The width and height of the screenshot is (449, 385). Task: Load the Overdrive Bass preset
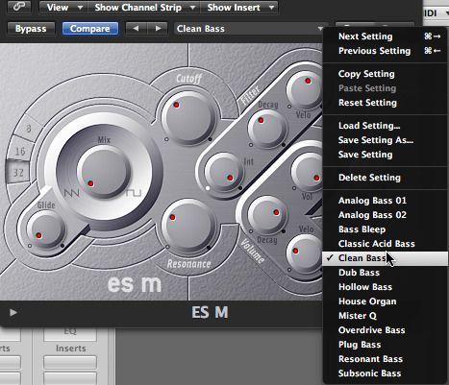click(x=385, y=330)
